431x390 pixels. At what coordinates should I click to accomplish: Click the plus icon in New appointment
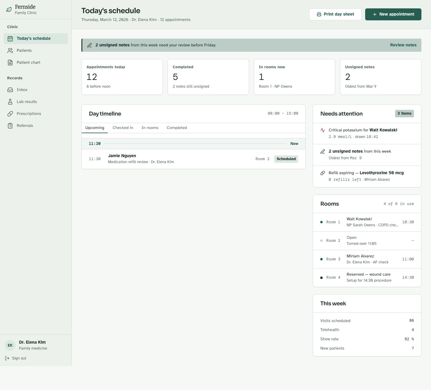pyautogui.click(x=374, y=14)
